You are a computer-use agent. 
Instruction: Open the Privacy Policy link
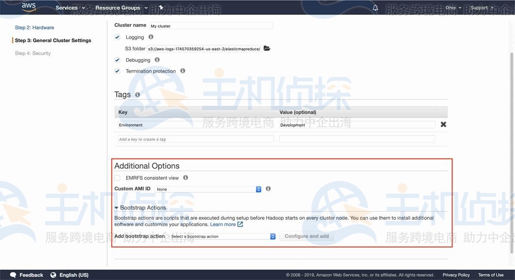click(x=456, y=275)
